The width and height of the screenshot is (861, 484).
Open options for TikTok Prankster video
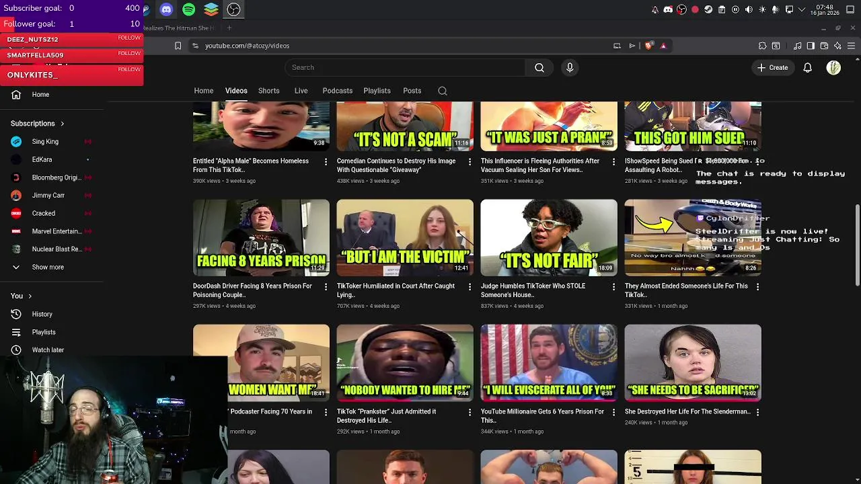click(x=470, y=412)
